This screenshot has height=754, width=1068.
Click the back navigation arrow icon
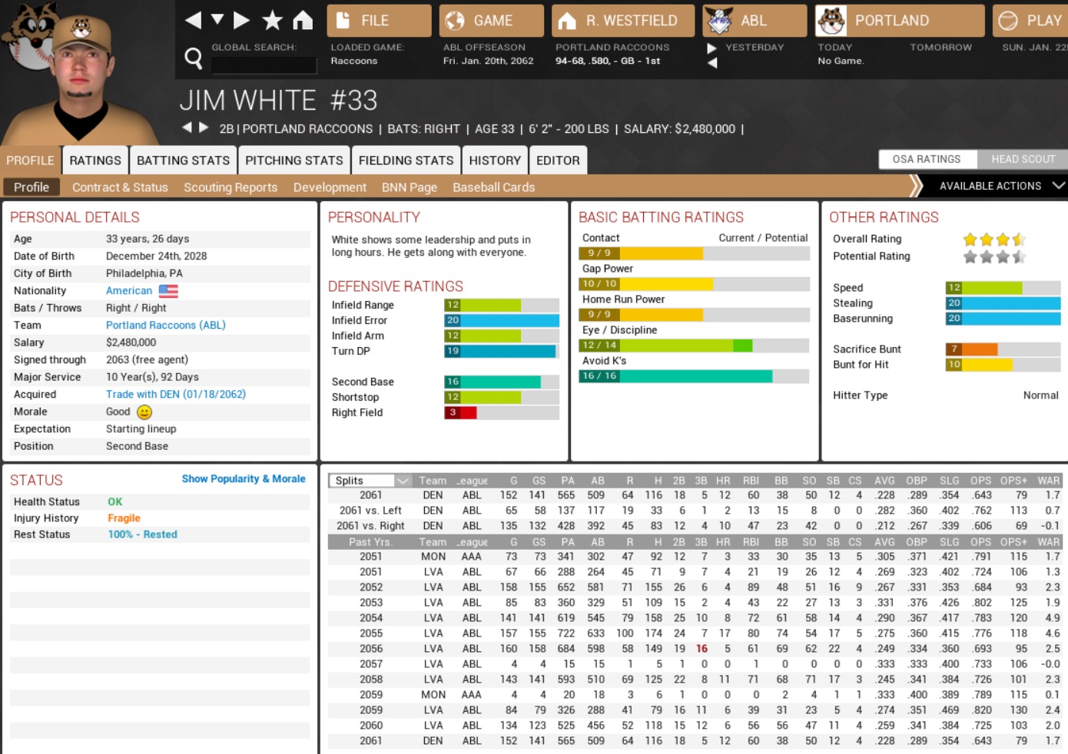point(194,20)
